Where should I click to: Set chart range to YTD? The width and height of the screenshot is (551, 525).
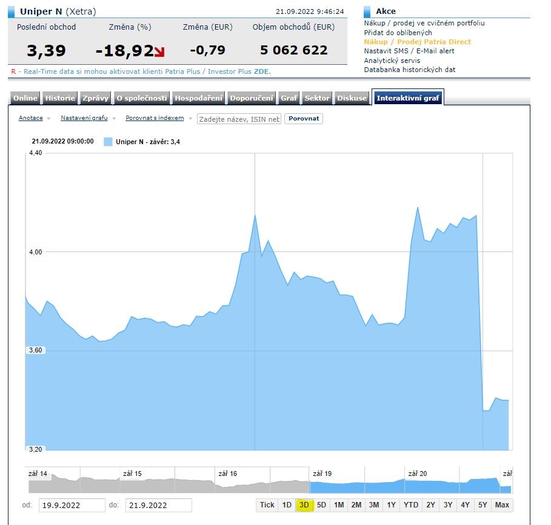[x=411, y=505]
